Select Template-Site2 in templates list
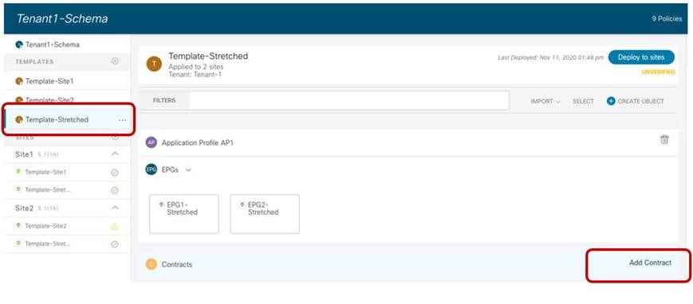 click(x=49, y=100)
